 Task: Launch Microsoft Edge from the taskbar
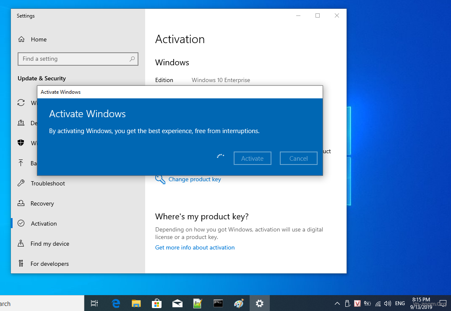point(116,303)
